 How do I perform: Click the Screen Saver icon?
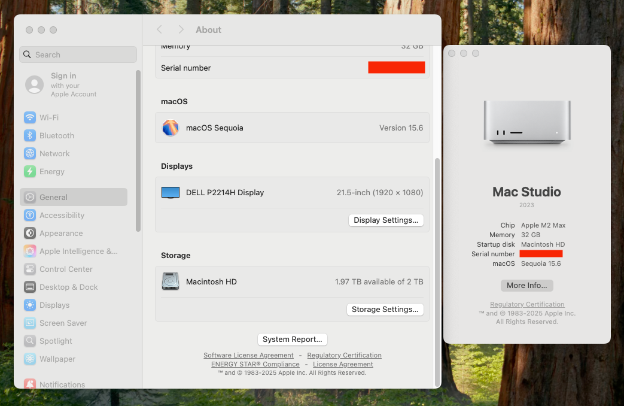pos(30,323)
